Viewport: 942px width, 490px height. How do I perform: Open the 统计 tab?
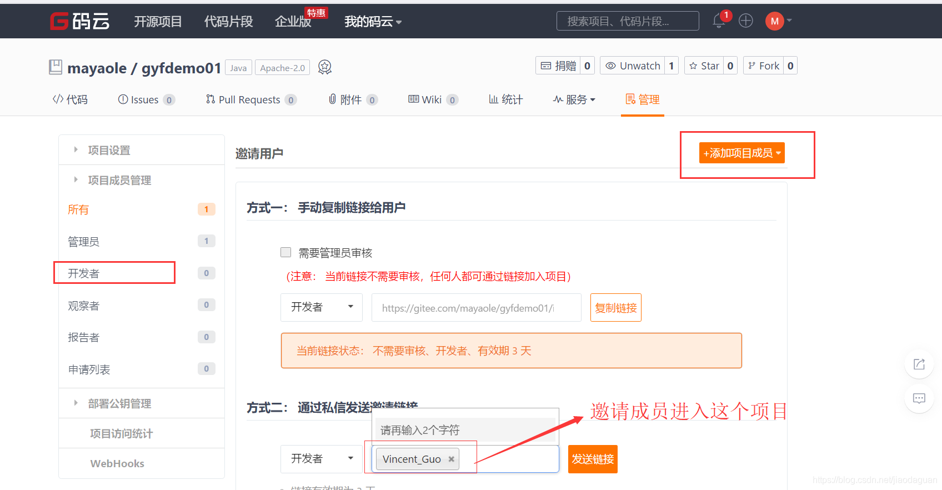505,99
